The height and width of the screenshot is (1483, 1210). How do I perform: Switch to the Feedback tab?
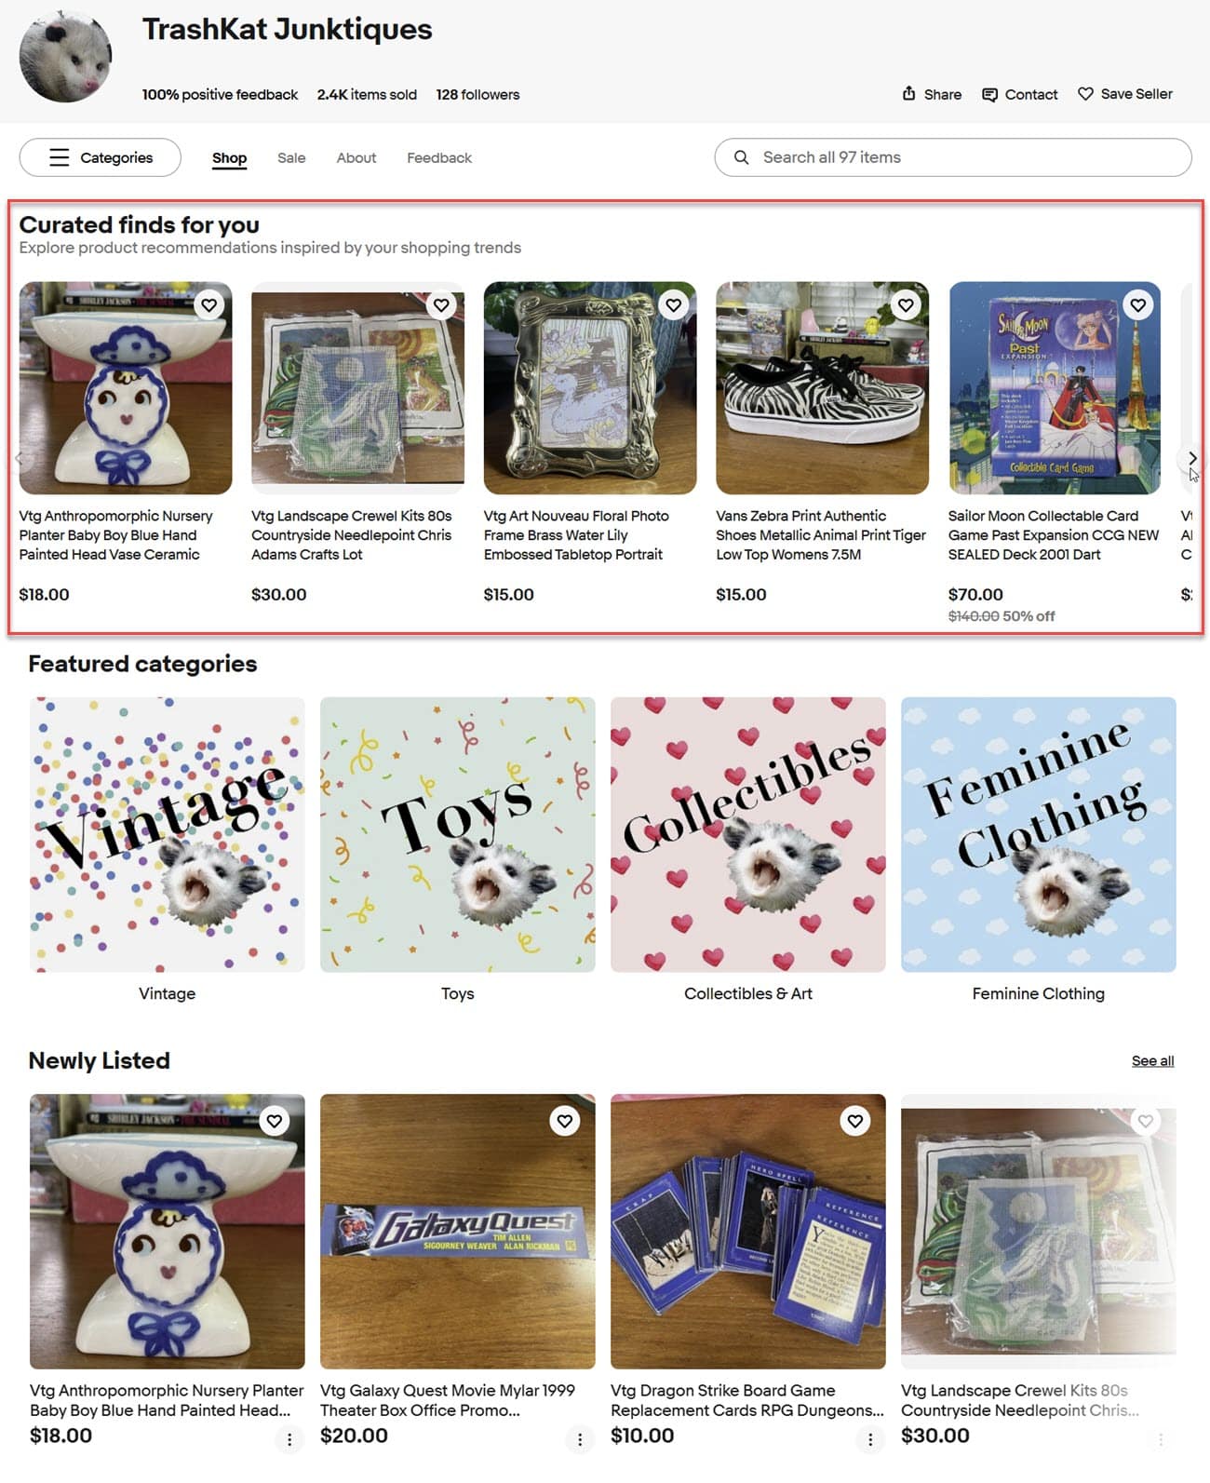pos(439,158)
